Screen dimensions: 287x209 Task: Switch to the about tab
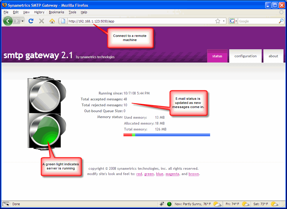point(273,56)
